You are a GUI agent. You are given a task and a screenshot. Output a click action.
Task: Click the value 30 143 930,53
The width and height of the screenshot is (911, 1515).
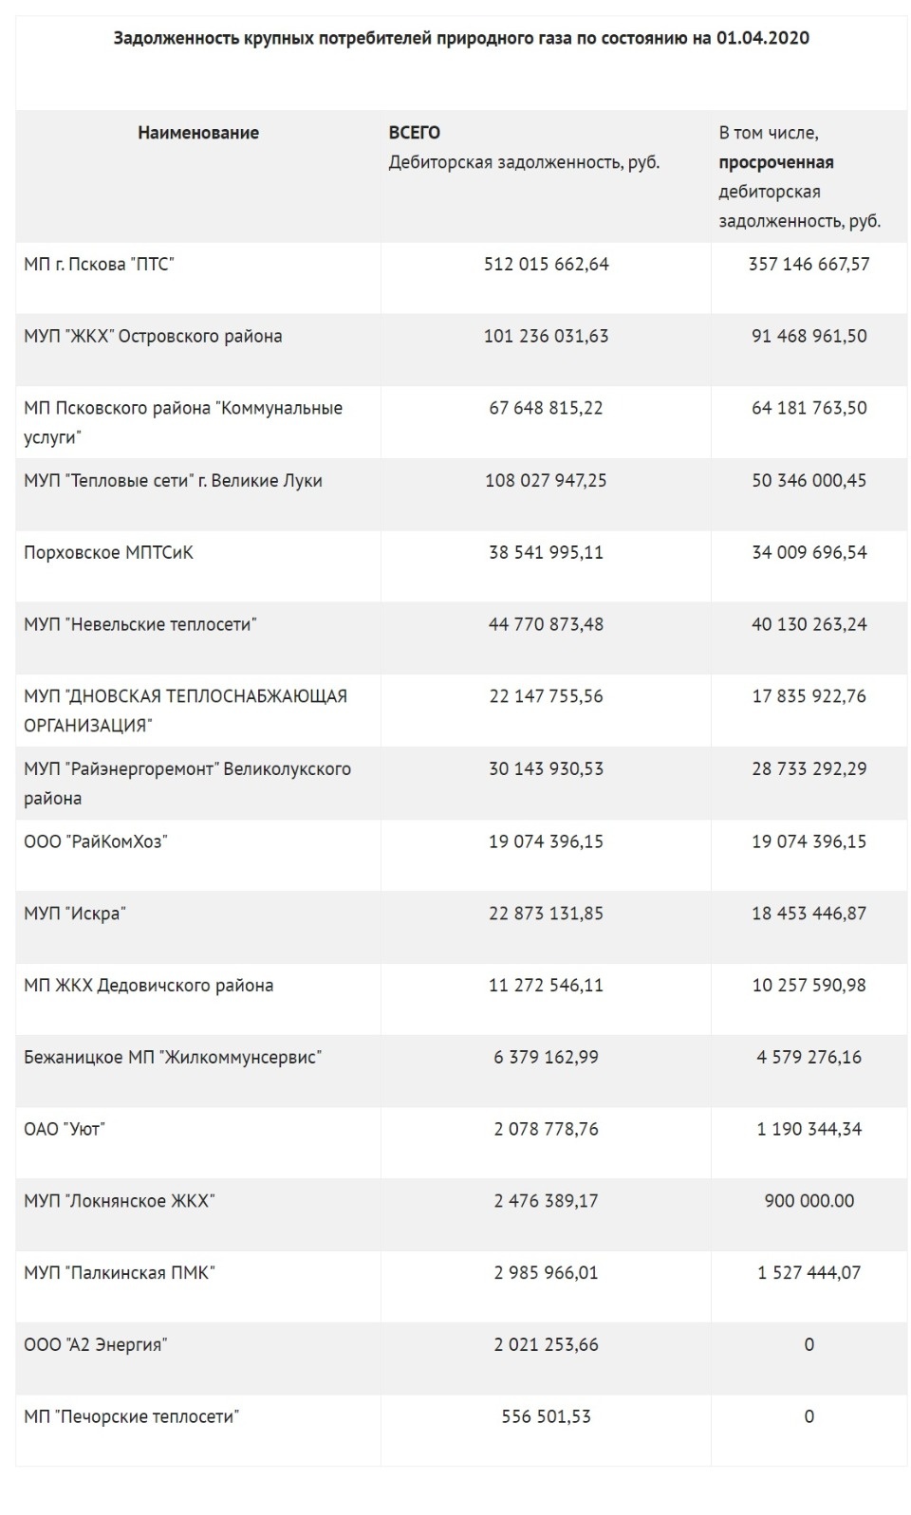tap(546, 769)
